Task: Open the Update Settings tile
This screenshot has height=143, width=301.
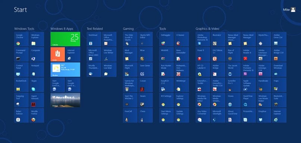Action: (182, 115)
